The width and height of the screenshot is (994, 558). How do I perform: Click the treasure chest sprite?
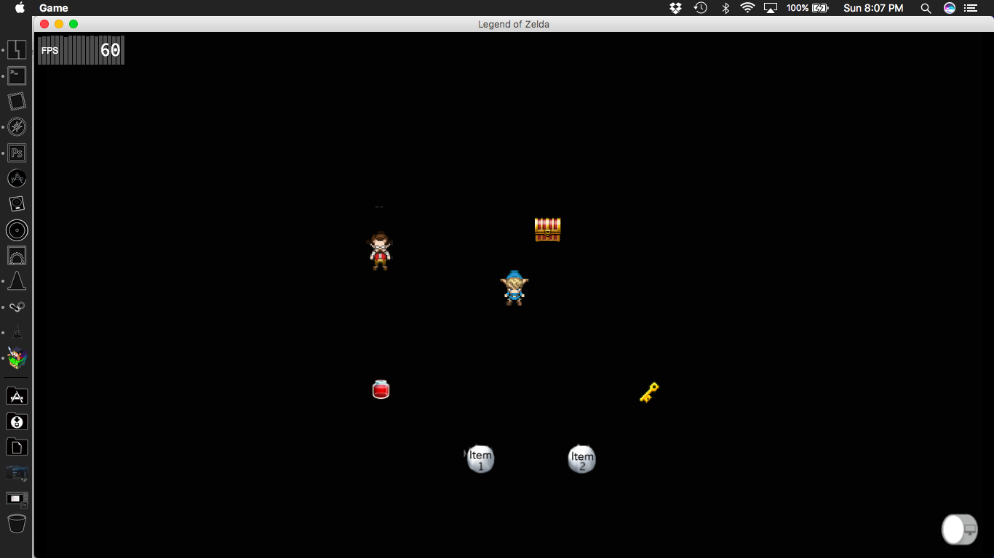pos(547,230)
